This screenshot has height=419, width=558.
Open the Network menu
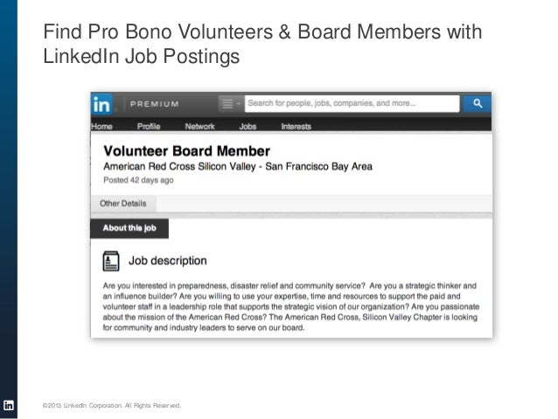(199, 126)
